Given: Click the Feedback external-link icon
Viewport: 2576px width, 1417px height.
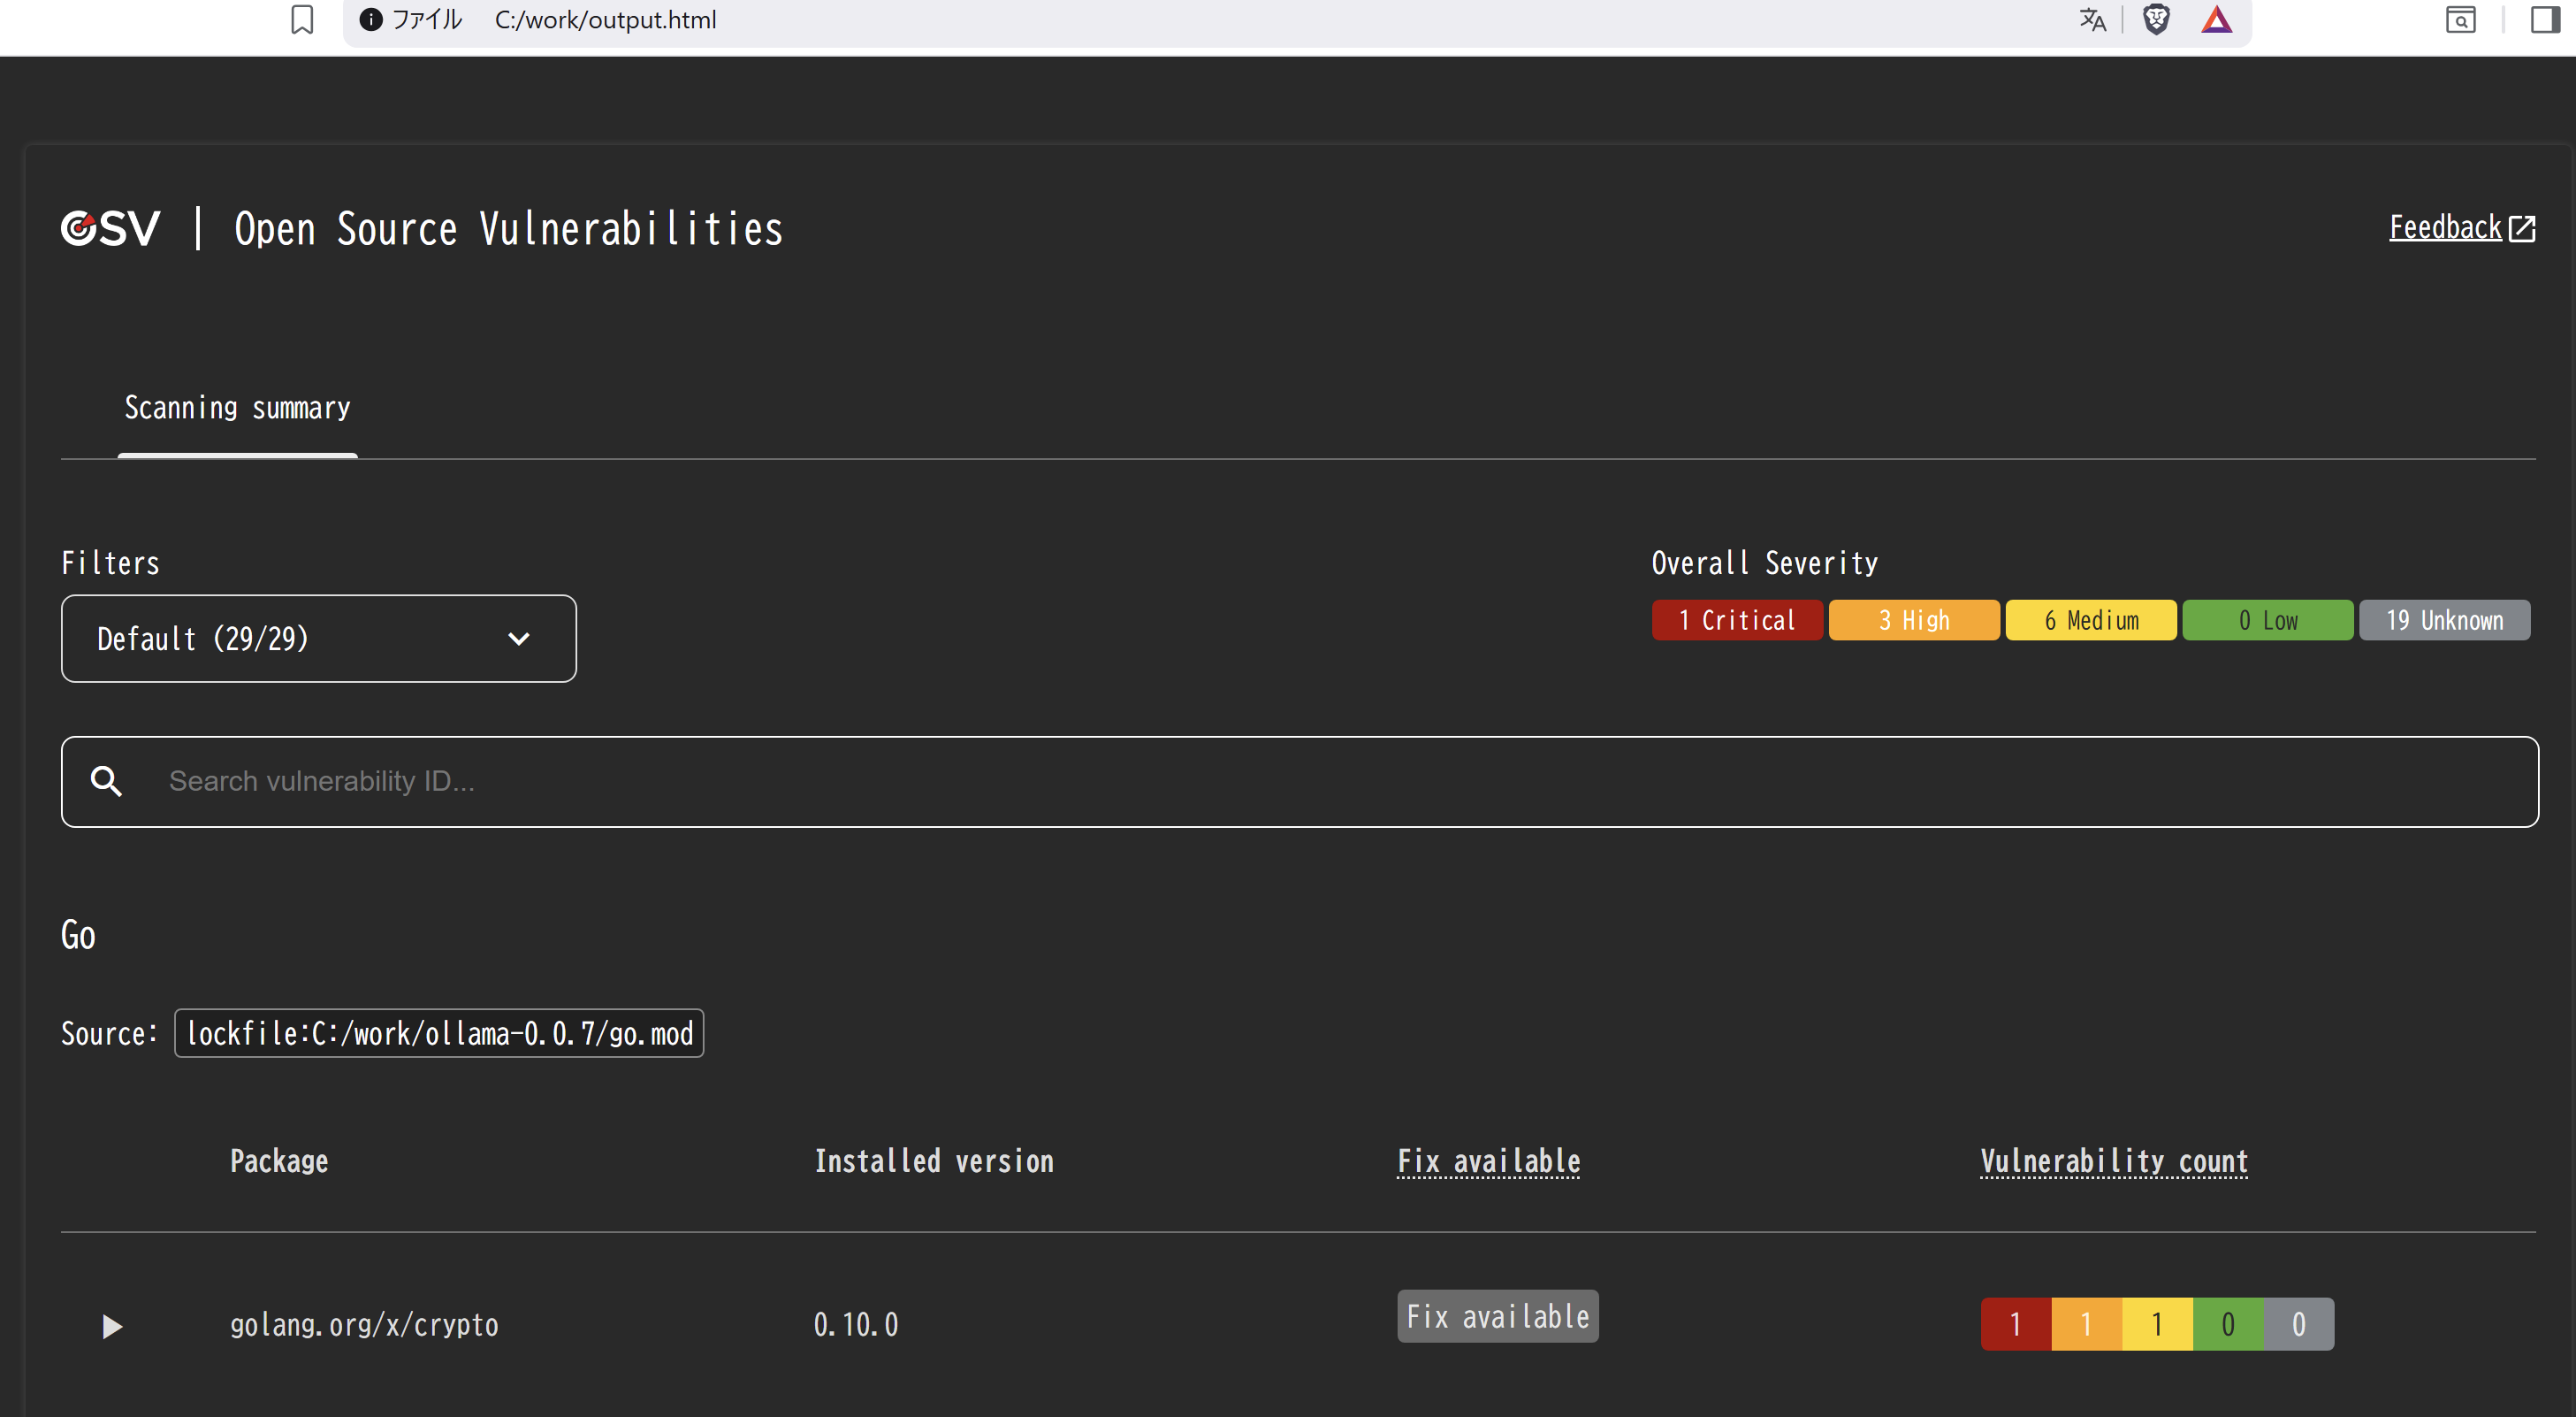Looking at the screenshot, I should pos(2522,229).
